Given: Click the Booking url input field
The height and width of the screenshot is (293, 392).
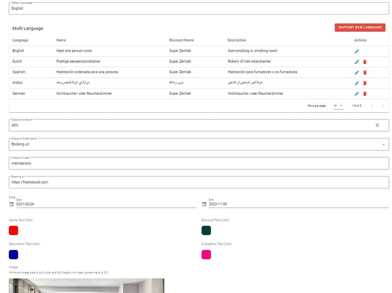Looking at the screenshot, I should point(198,182).
